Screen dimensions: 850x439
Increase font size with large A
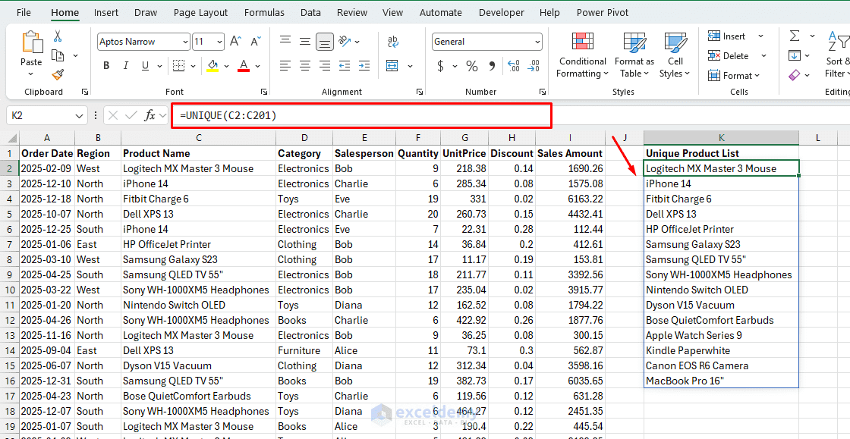[x=235, y=41]
